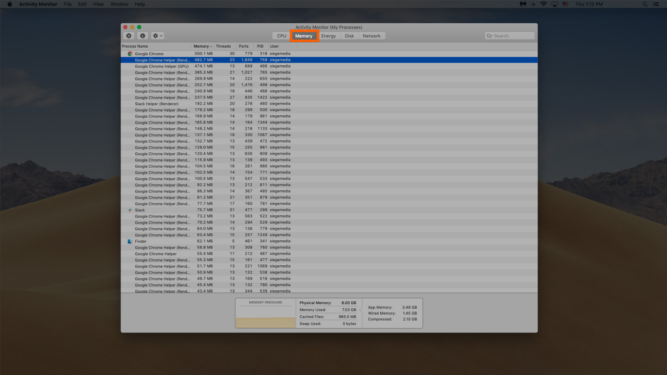Sort processes by the PID column
Screen dimensions: 667x375
[x=260, y=46]
